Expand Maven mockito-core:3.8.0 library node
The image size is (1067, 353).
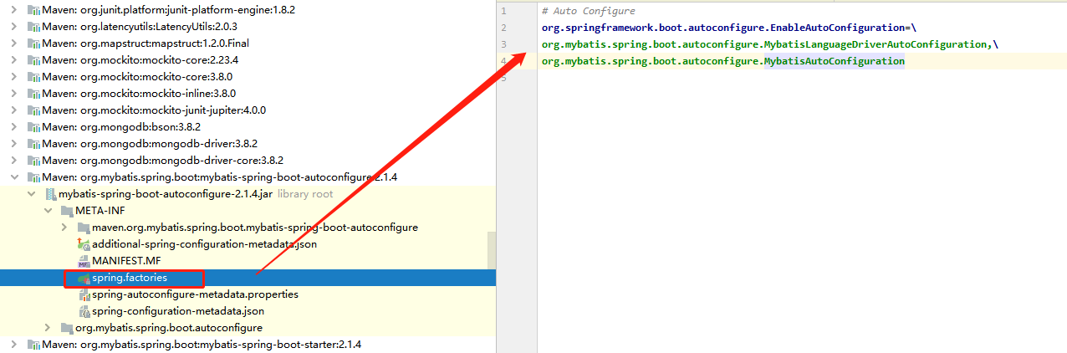(x=14, y=77)
